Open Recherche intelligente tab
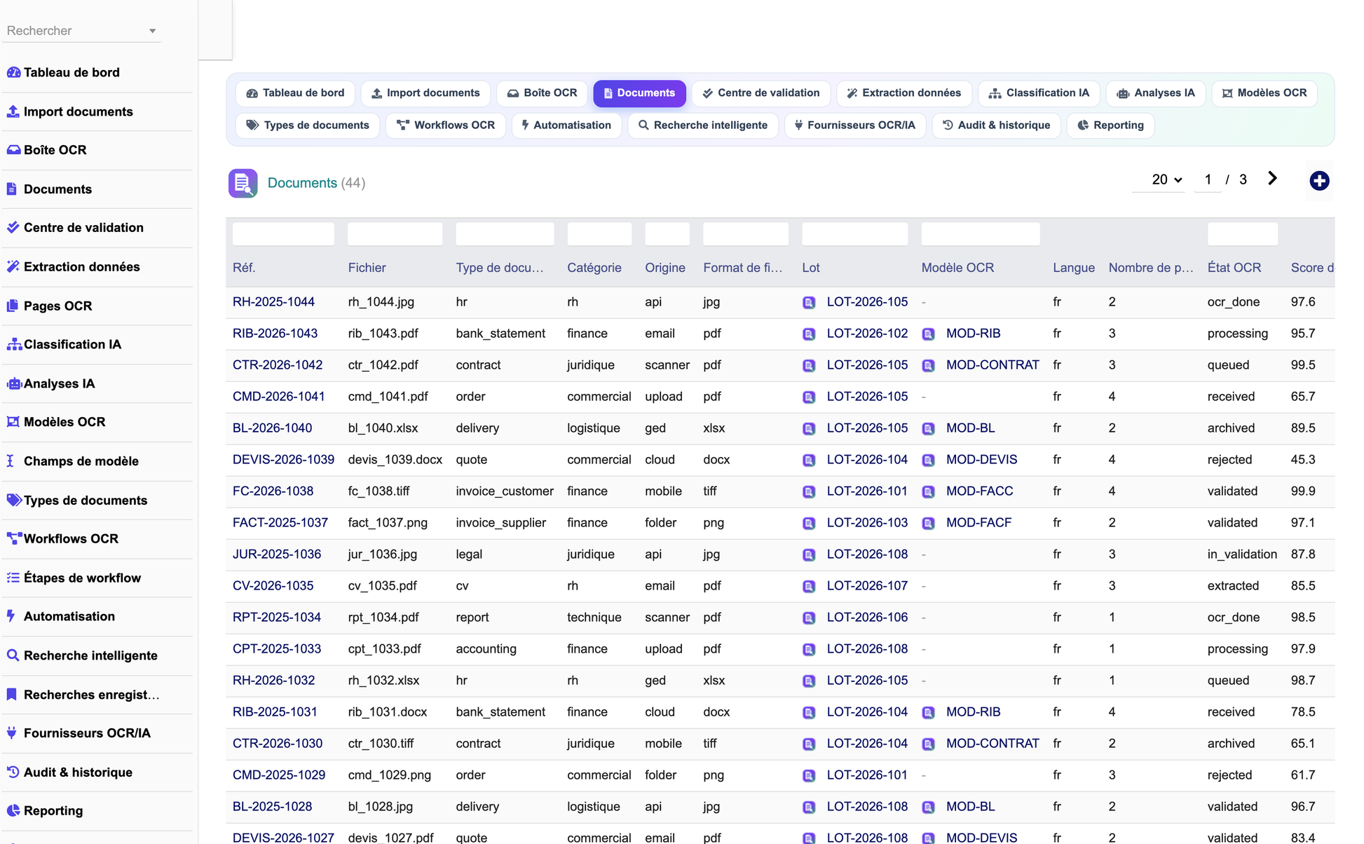 pyautogui.click(x=703, y=125)
